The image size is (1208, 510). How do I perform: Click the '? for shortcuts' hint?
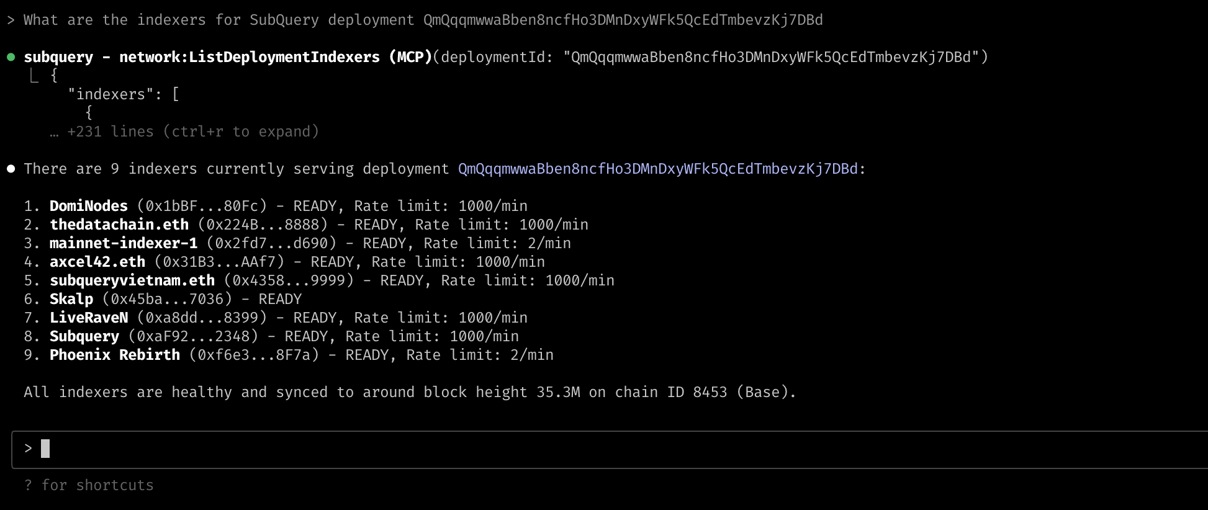point(89,485)
